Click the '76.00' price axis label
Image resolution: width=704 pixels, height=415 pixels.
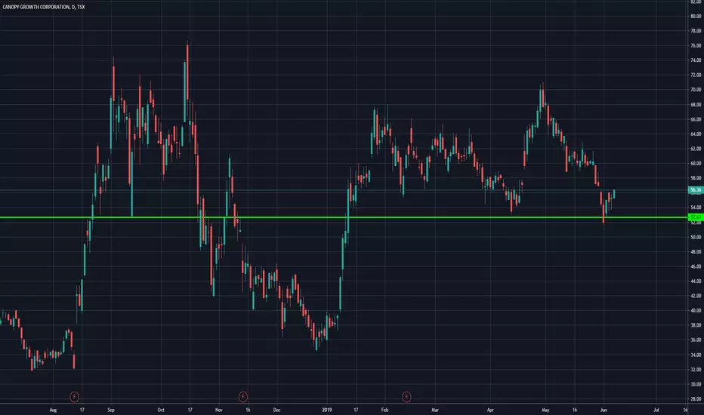pyautogui.click(x=696, y=46)
